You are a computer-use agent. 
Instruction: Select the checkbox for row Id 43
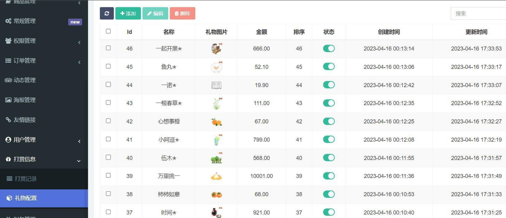click(x=108, y=103)
